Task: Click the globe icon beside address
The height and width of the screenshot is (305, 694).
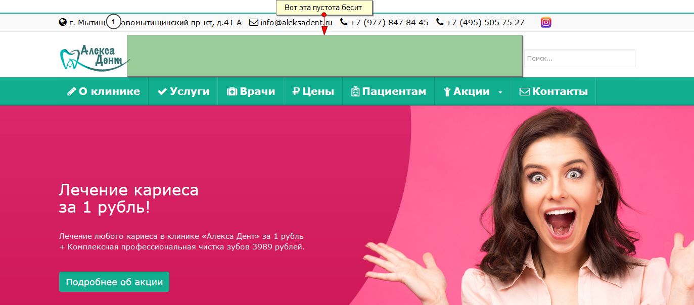Action: click(x=63, y=22)
